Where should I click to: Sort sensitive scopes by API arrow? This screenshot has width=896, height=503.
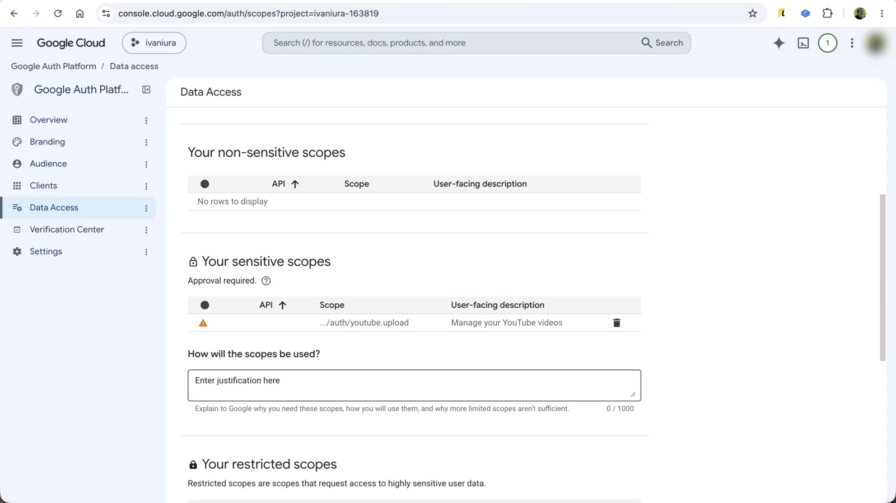click(282, 305)
